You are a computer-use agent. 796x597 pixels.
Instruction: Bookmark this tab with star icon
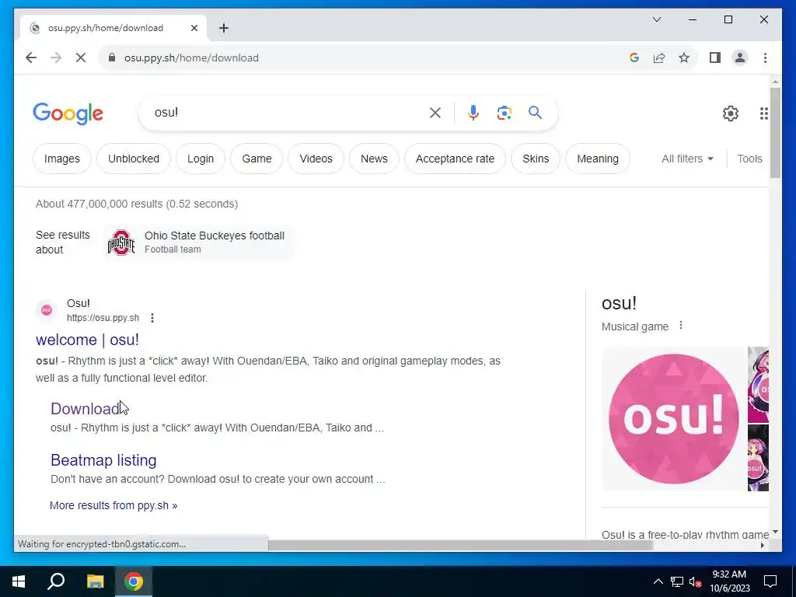click(x=684, y=58)
